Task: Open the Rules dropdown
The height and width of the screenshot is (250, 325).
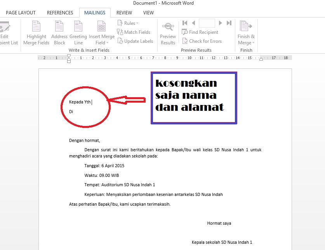Action: (x=128, y=23)
